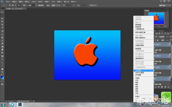Select the Elliptical Marquee tool
The width and height of the screenshot is (172, 107).
coord(2,15)
